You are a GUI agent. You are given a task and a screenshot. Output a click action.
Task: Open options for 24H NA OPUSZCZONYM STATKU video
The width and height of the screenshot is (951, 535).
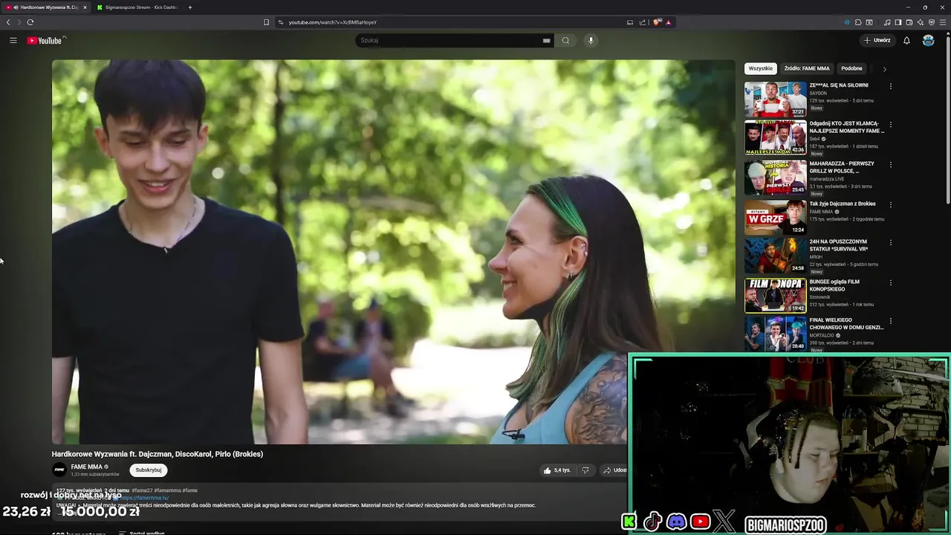(x=890, y=242)
